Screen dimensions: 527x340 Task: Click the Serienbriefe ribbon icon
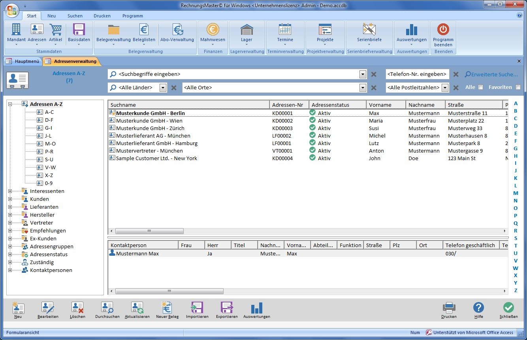pos(369,30)
